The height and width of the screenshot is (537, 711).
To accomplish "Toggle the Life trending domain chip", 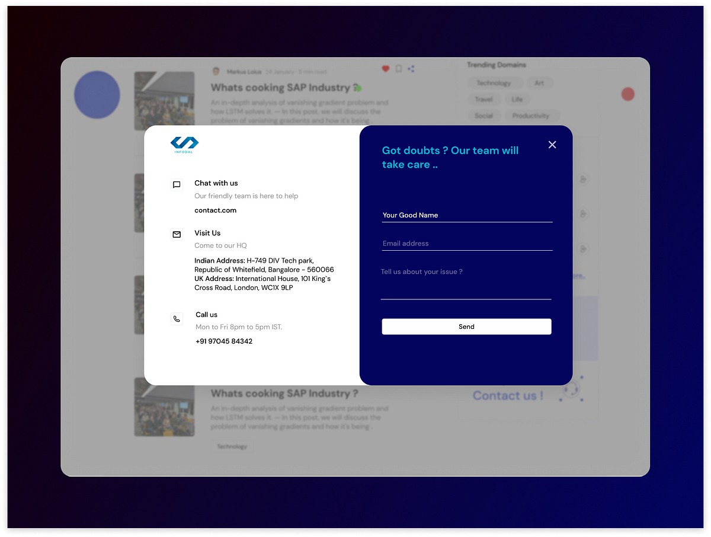I will (517, 99).
